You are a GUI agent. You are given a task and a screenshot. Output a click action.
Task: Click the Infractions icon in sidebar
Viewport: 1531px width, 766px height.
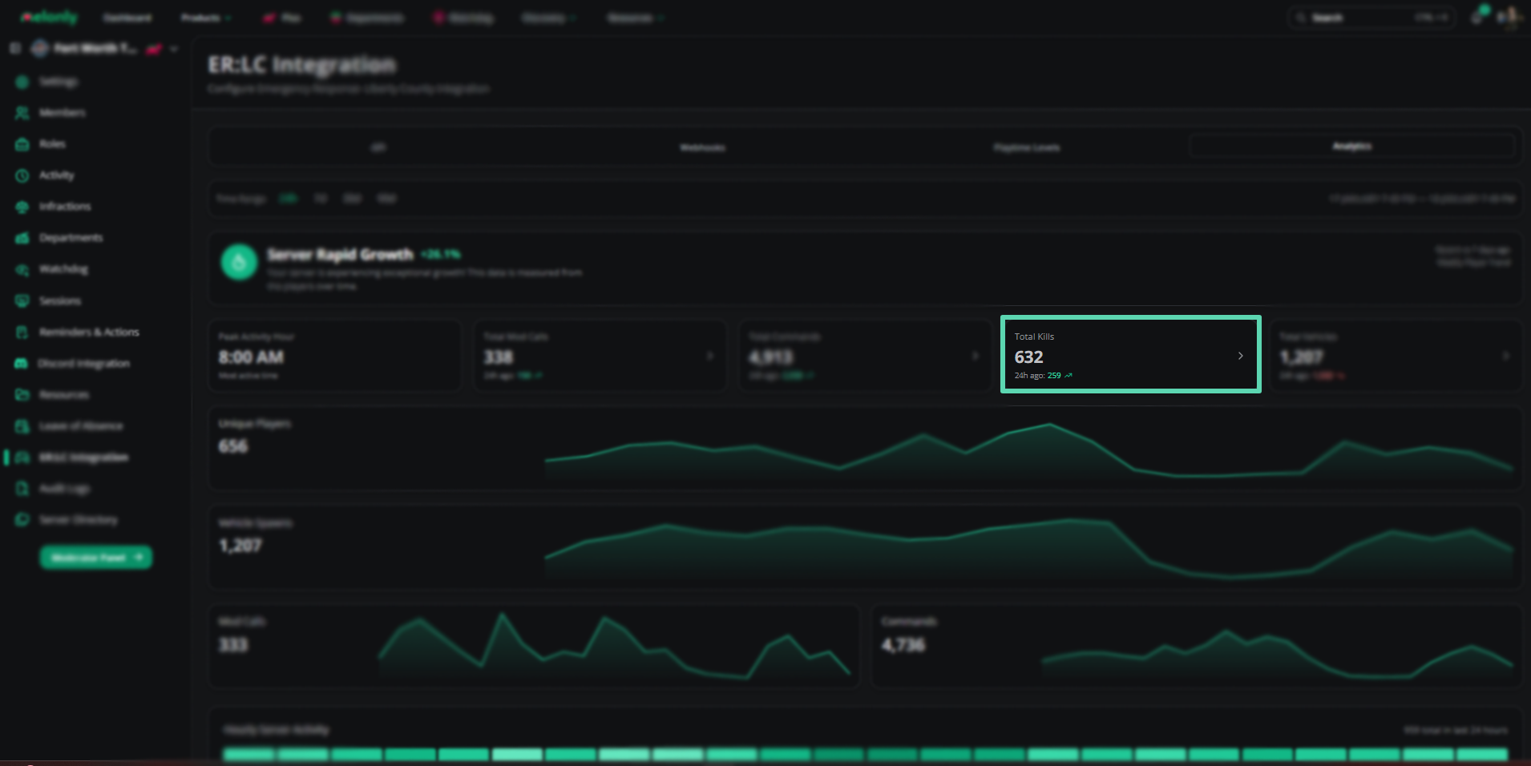tap(22, 207)
